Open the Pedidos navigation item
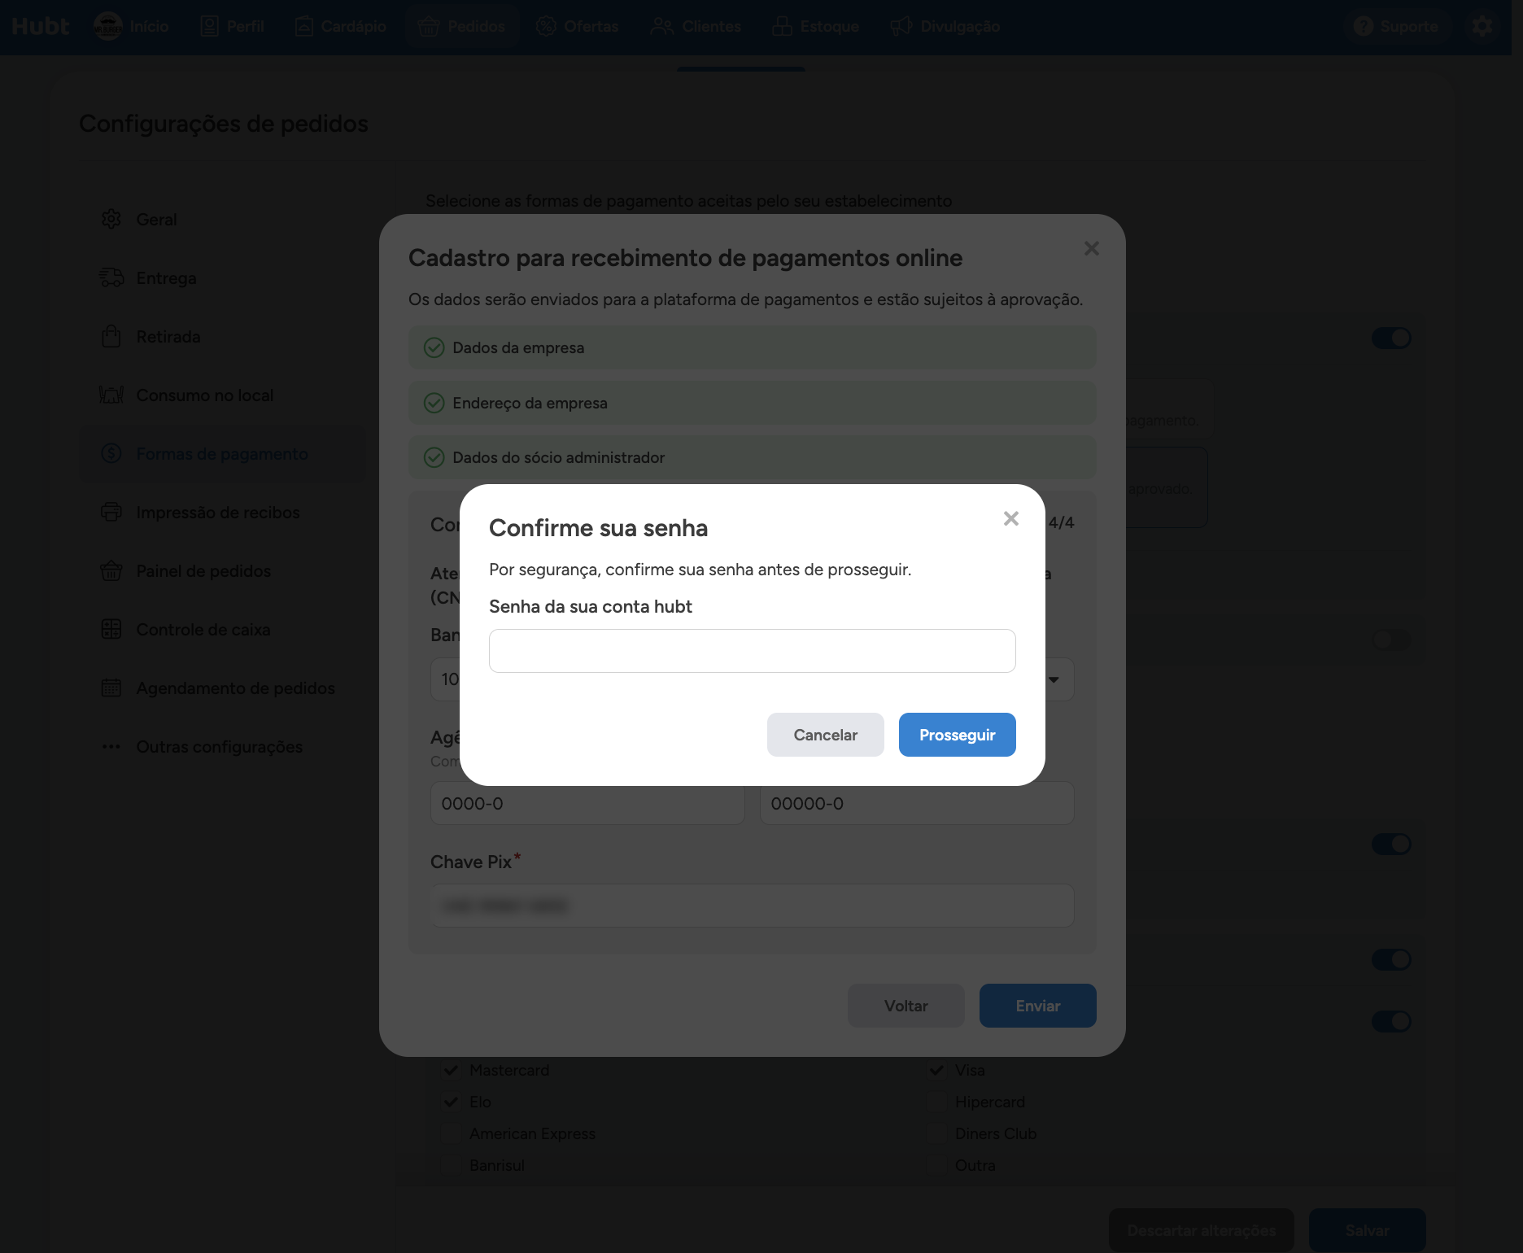Screen dimensions: 1523x1253 pos(461,26)
